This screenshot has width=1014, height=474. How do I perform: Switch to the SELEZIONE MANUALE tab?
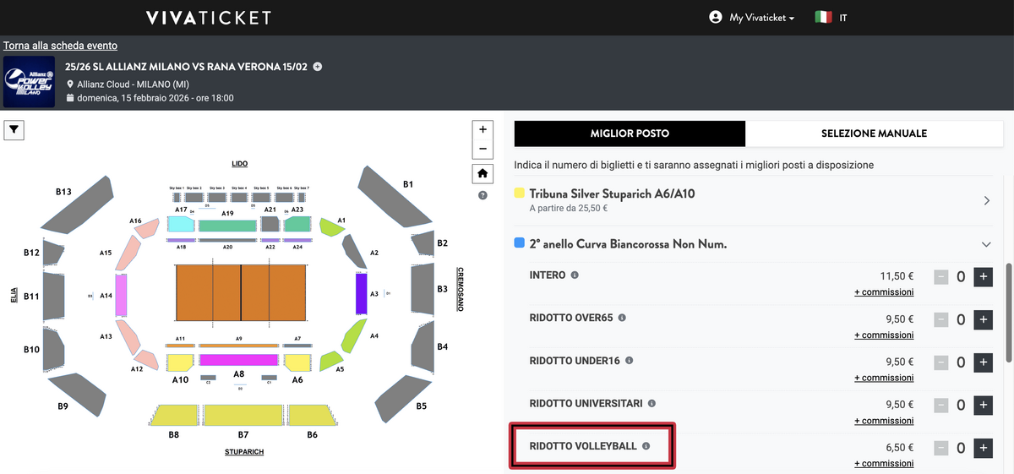(x=874, y=133)
